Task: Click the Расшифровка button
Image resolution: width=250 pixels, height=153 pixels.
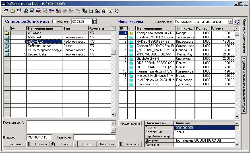Action: pyautogui.click(x=130, y=123)
